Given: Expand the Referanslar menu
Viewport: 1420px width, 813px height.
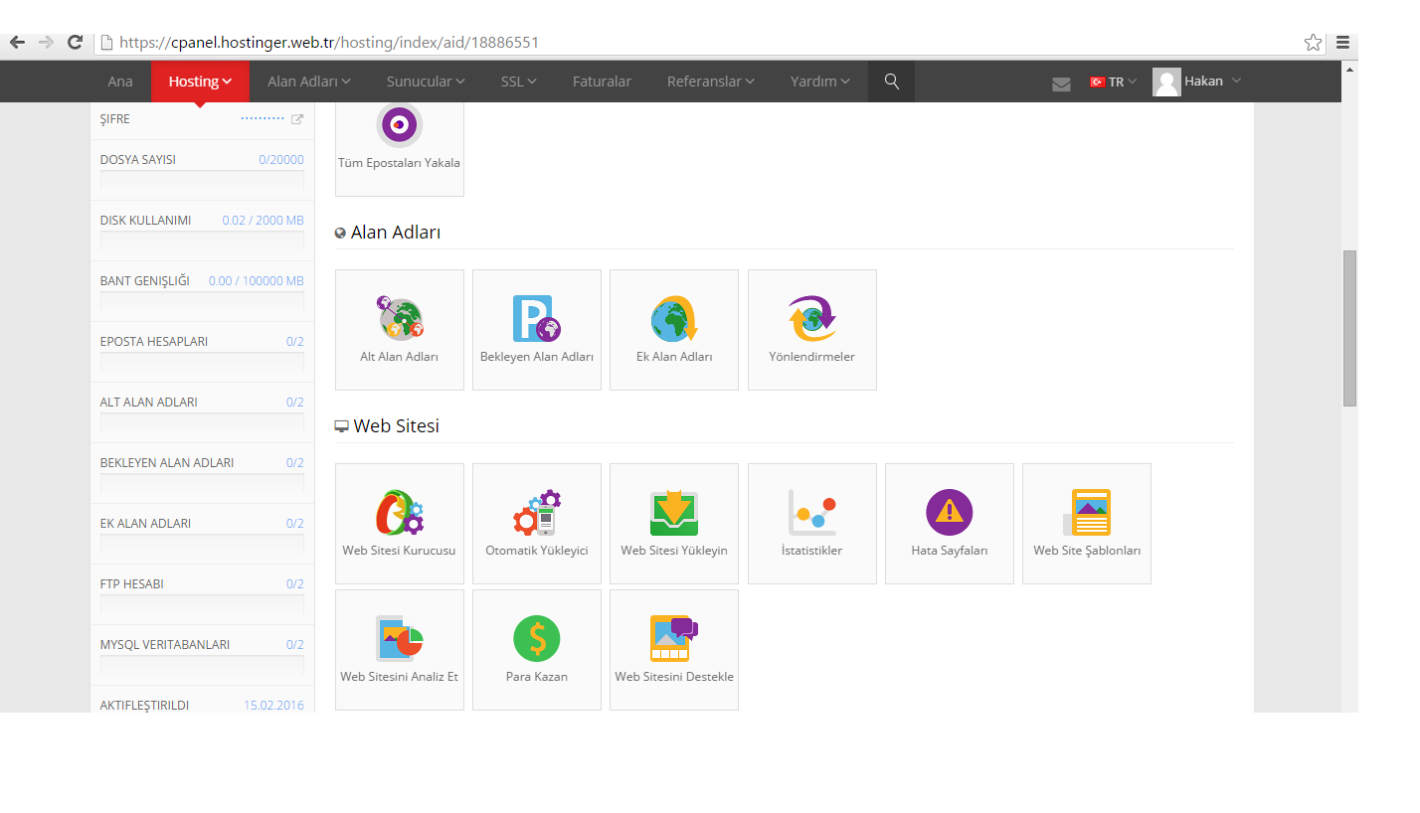Looking at the screenshot, I should click(x=710, y=81).
